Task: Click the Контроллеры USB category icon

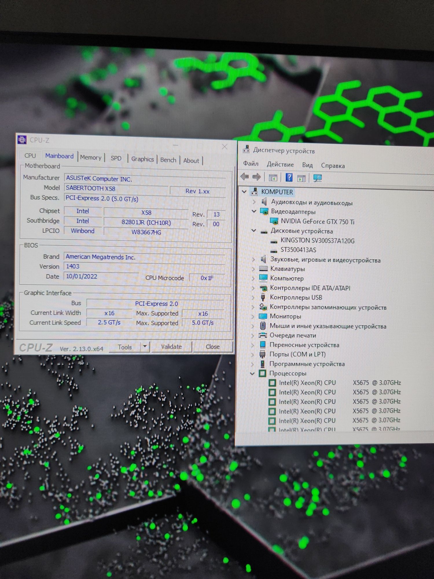Action: 263,297
